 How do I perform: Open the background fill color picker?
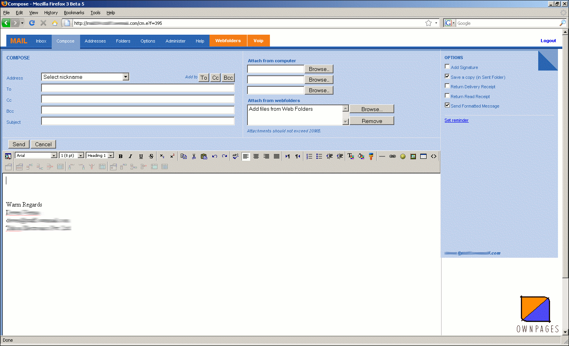point(361,156)
